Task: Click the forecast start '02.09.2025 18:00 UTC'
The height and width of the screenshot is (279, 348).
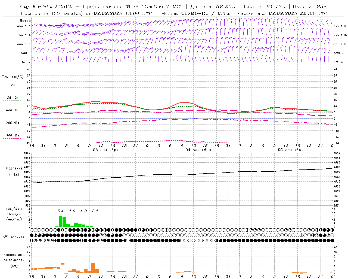Action: [123, 13]
